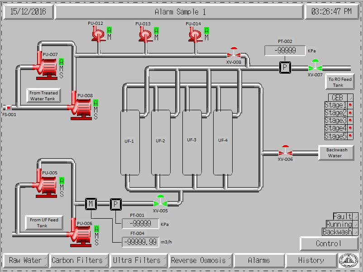Go to Carbon Filters screen
The width and height of the screenshot is (363, 272).
coord(78,260)
